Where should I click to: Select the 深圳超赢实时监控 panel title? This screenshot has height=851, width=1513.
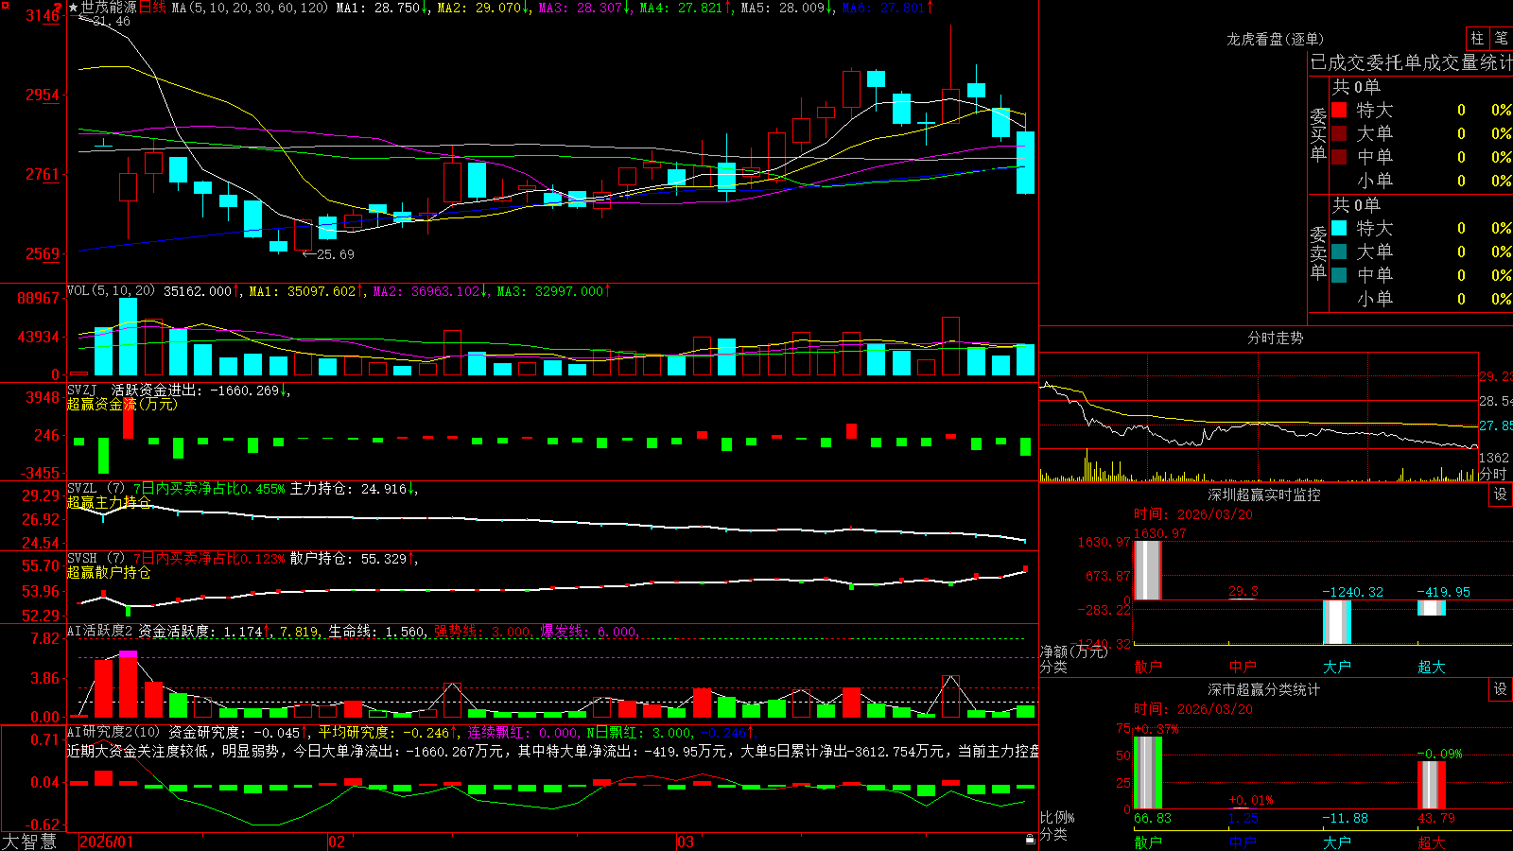(x=1263, y=495)
